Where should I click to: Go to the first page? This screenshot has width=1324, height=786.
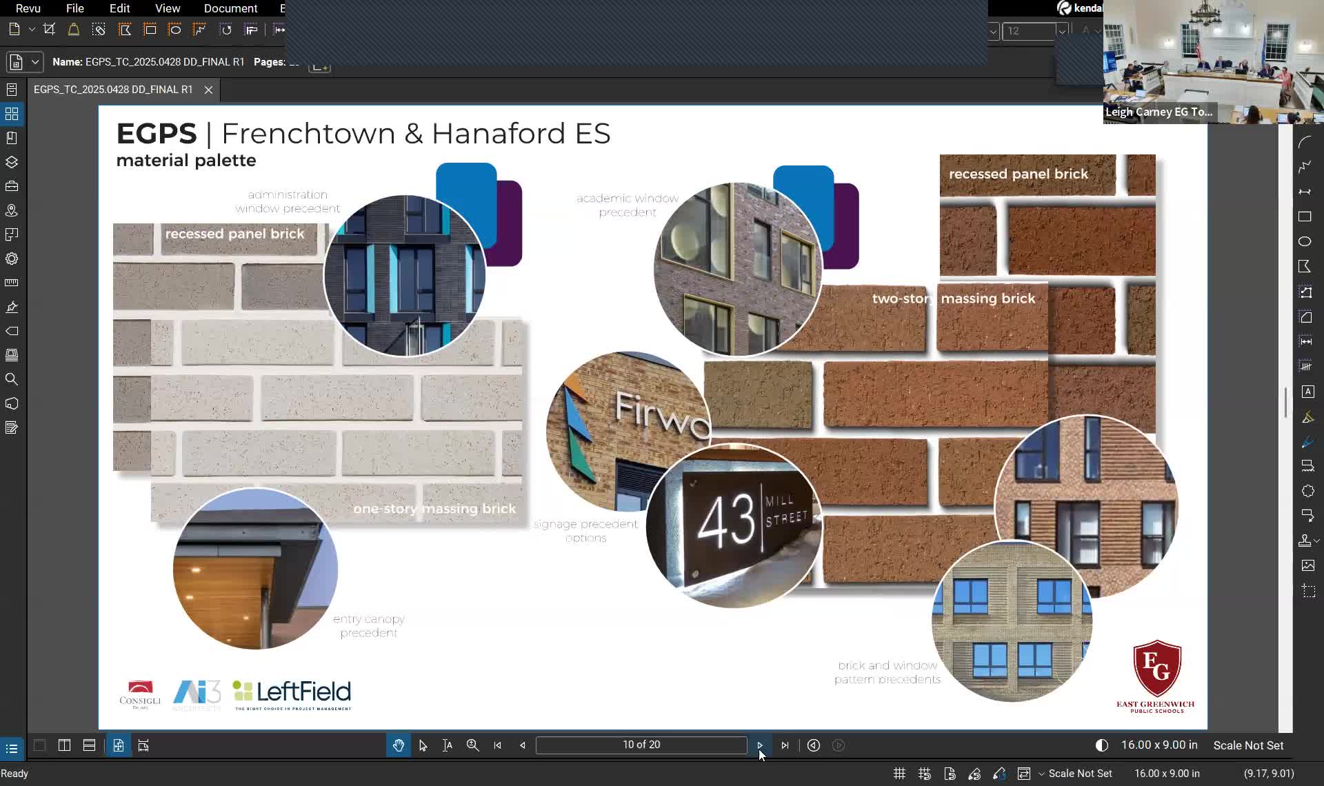pyautogui.click(x=498, y=745)
